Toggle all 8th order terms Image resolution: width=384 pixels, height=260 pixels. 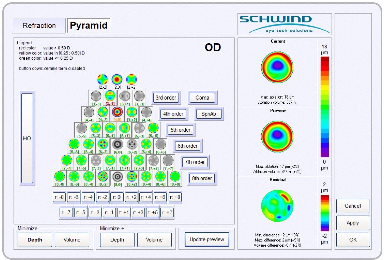(x=202, y=178)
